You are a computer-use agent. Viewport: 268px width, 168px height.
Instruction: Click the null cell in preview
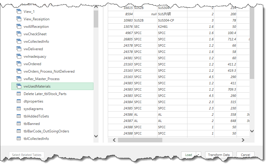(x=145, y=14)
